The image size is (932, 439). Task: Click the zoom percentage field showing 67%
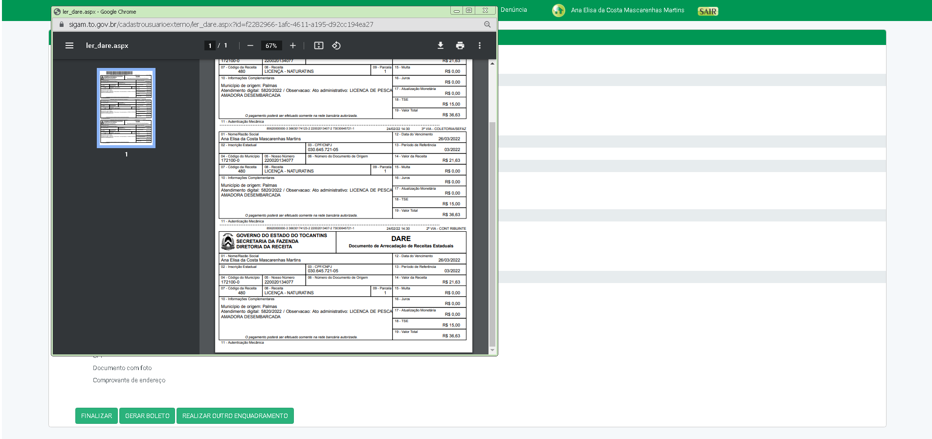point(271,45)
